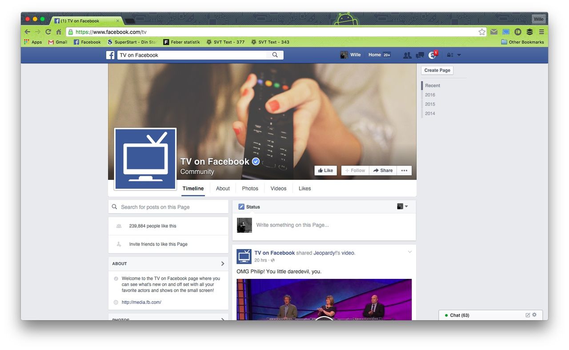This screenshot has height=350, width=569.
Task: Go back with browser back arrow
Action: click(x=27, y=32)
